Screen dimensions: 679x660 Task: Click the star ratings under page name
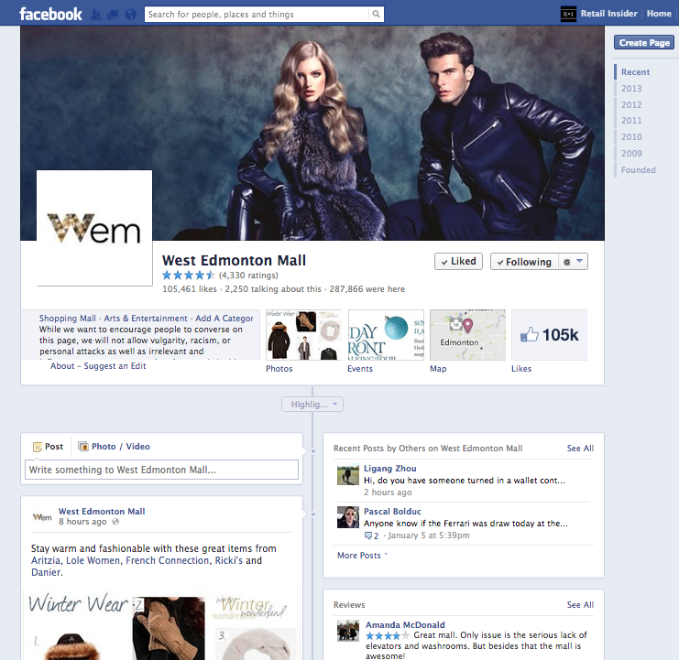189,275
